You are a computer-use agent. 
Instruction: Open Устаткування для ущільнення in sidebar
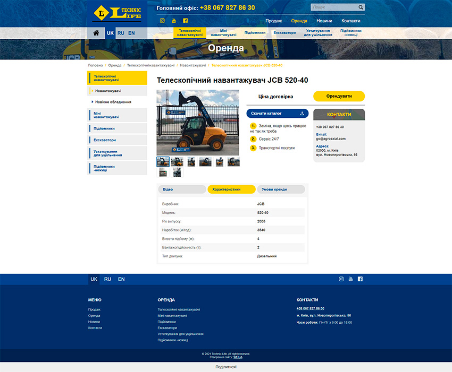tap(117, 153)
